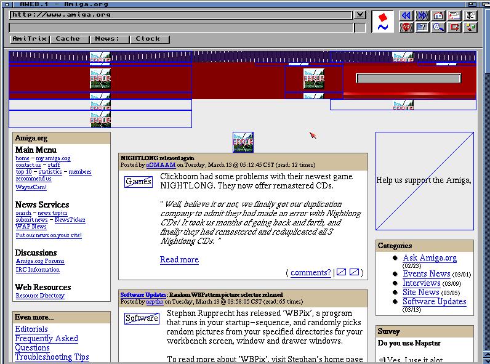Open poster neptho's profile link
The width and height of the screenshot is (490, 364).
point(155,302)
